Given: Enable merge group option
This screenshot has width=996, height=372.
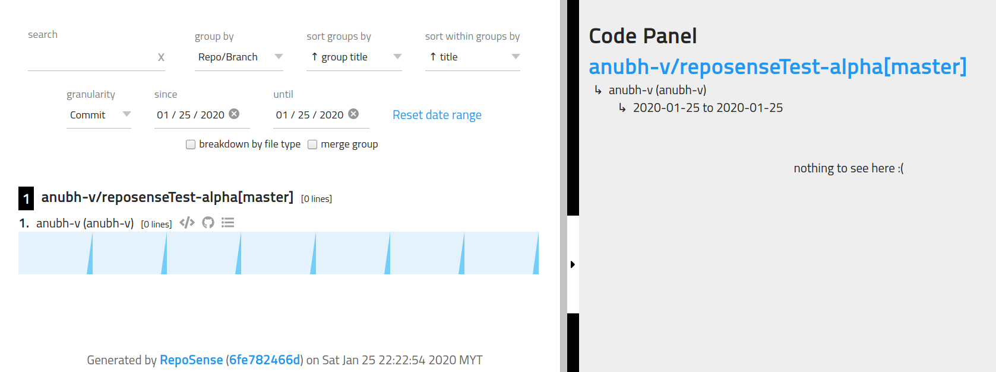Looking at the screenshot, I should pyautogui.click(x=312, y=144).
